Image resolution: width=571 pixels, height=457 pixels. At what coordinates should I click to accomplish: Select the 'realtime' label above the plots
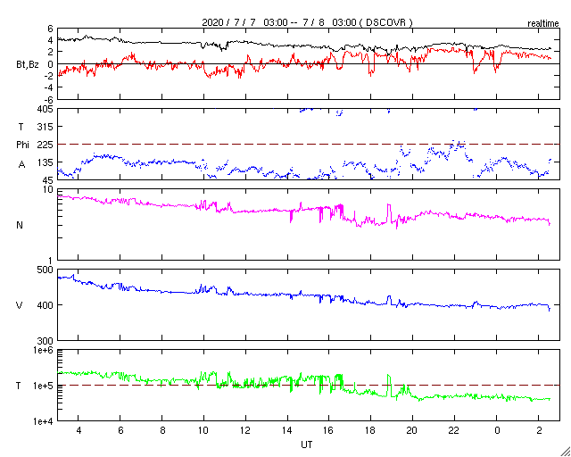(x=543, y=24)
